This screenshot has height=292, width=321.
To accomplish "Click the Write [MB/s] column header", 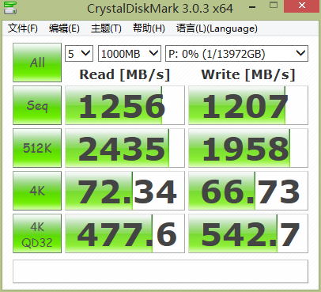I will tap(248, 74).
